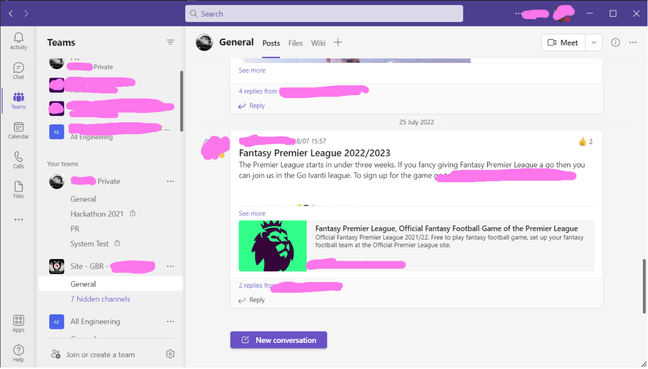Viewport: 648px width, 369px height.
Task: Click the thumbs up reaction count
Action: point(586,142)
